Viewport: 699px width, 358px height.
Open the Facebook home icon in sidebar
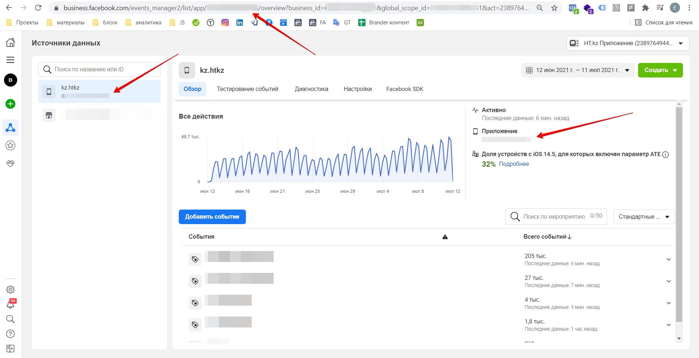[x=10, y=43]
